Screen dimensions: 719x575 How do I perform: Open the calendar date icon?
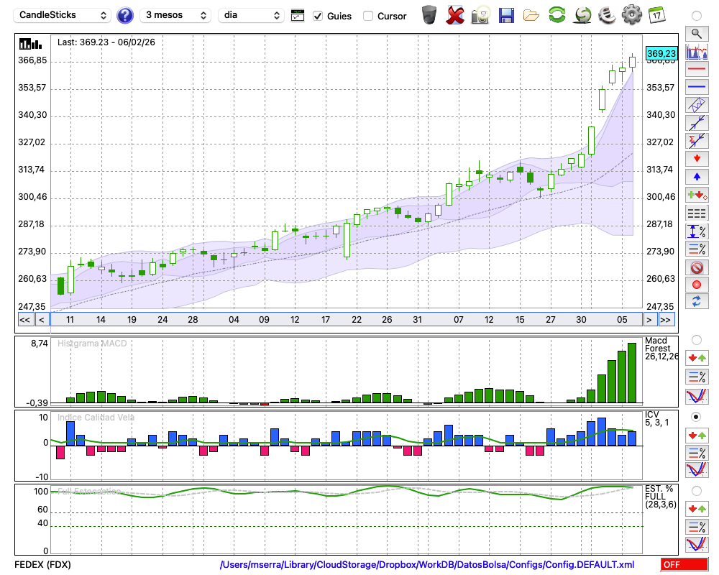click(x=656, y=15)
